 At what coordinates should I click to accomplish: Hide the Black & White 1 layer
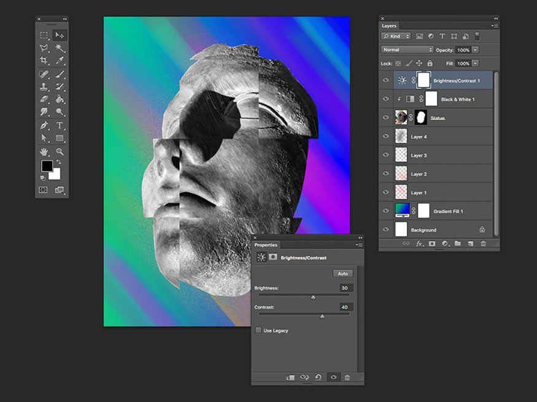pyautogui.click(x=386, y=99)
